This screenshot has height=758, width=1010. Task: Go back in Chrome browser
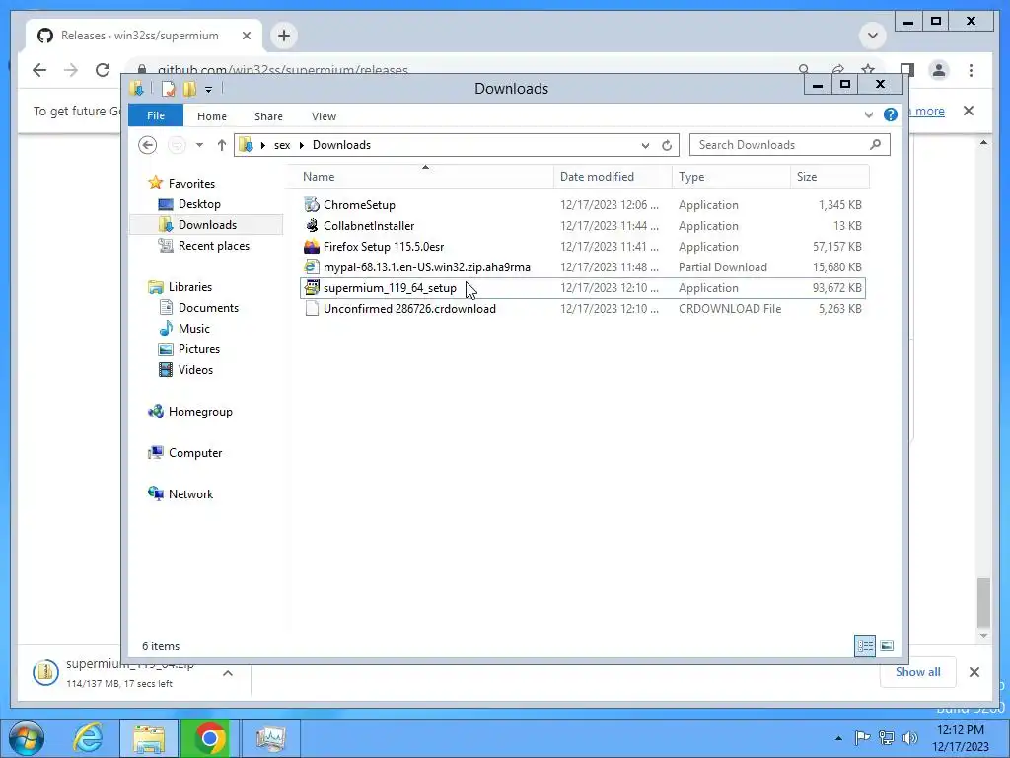(x=39, y=70)
